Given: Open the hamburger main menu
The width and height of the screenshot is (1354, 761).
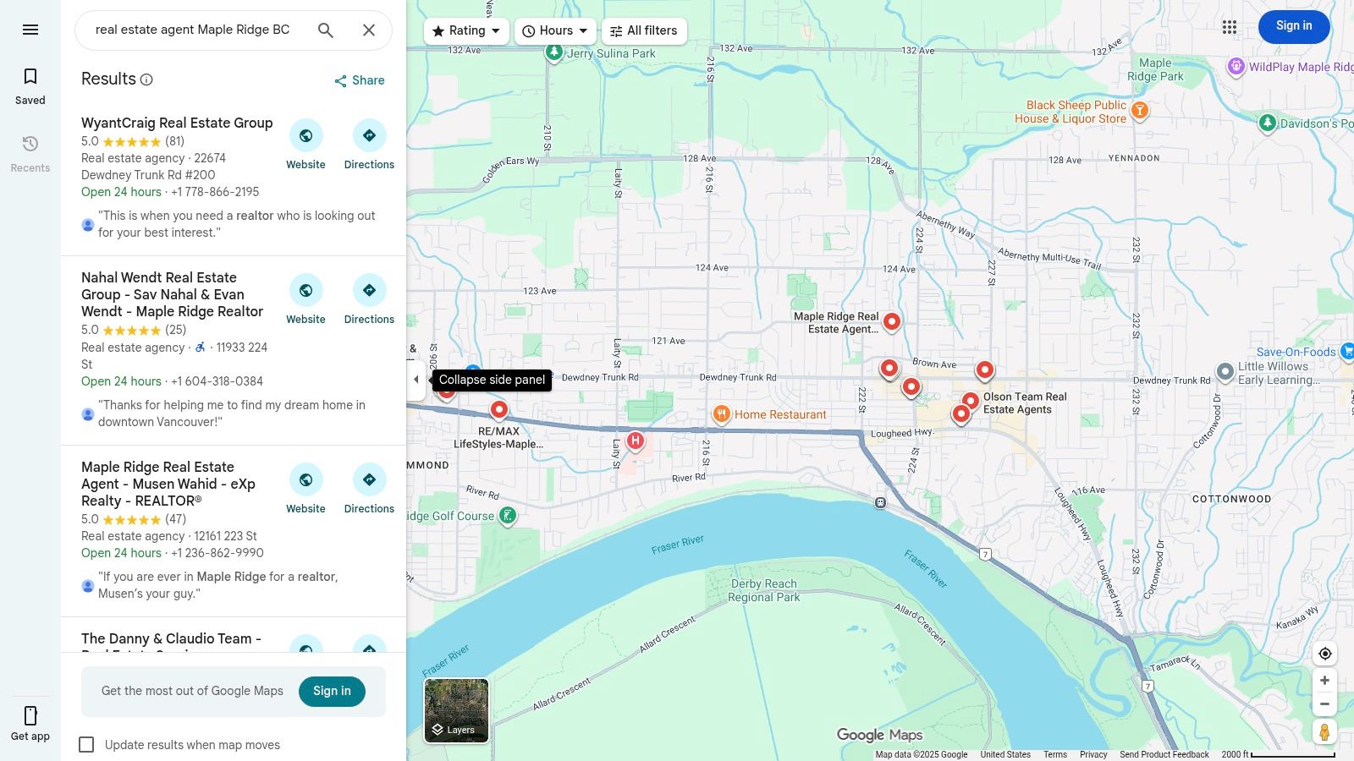Looking at the screenshot, I should (30, 30).
